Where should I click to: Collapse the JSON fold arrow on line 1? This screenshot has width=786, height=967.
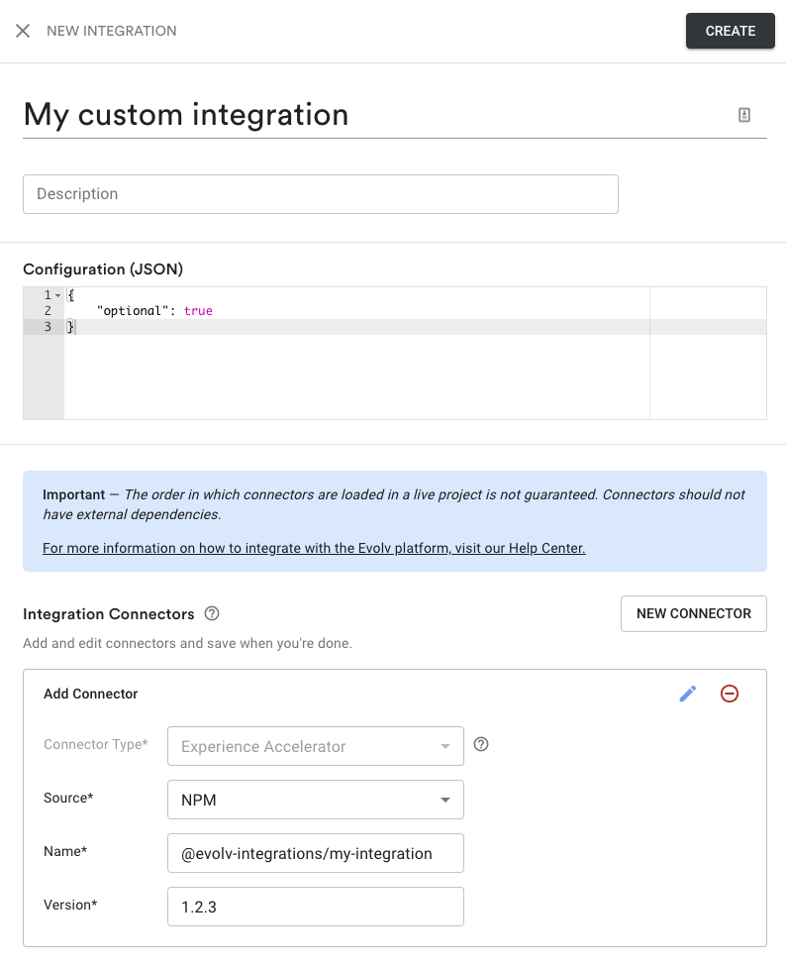(x=57, y=295)
